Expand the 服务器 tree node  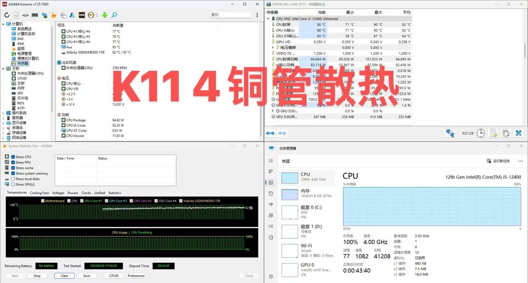coord(3,118)
